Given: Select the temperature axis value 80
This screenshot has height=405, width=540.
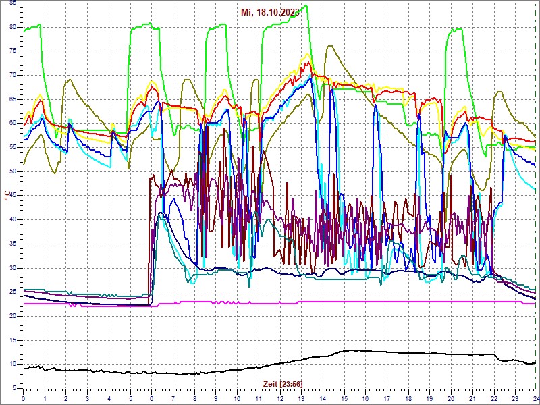Looking at the screenshot, I should [x=12, y=27].
